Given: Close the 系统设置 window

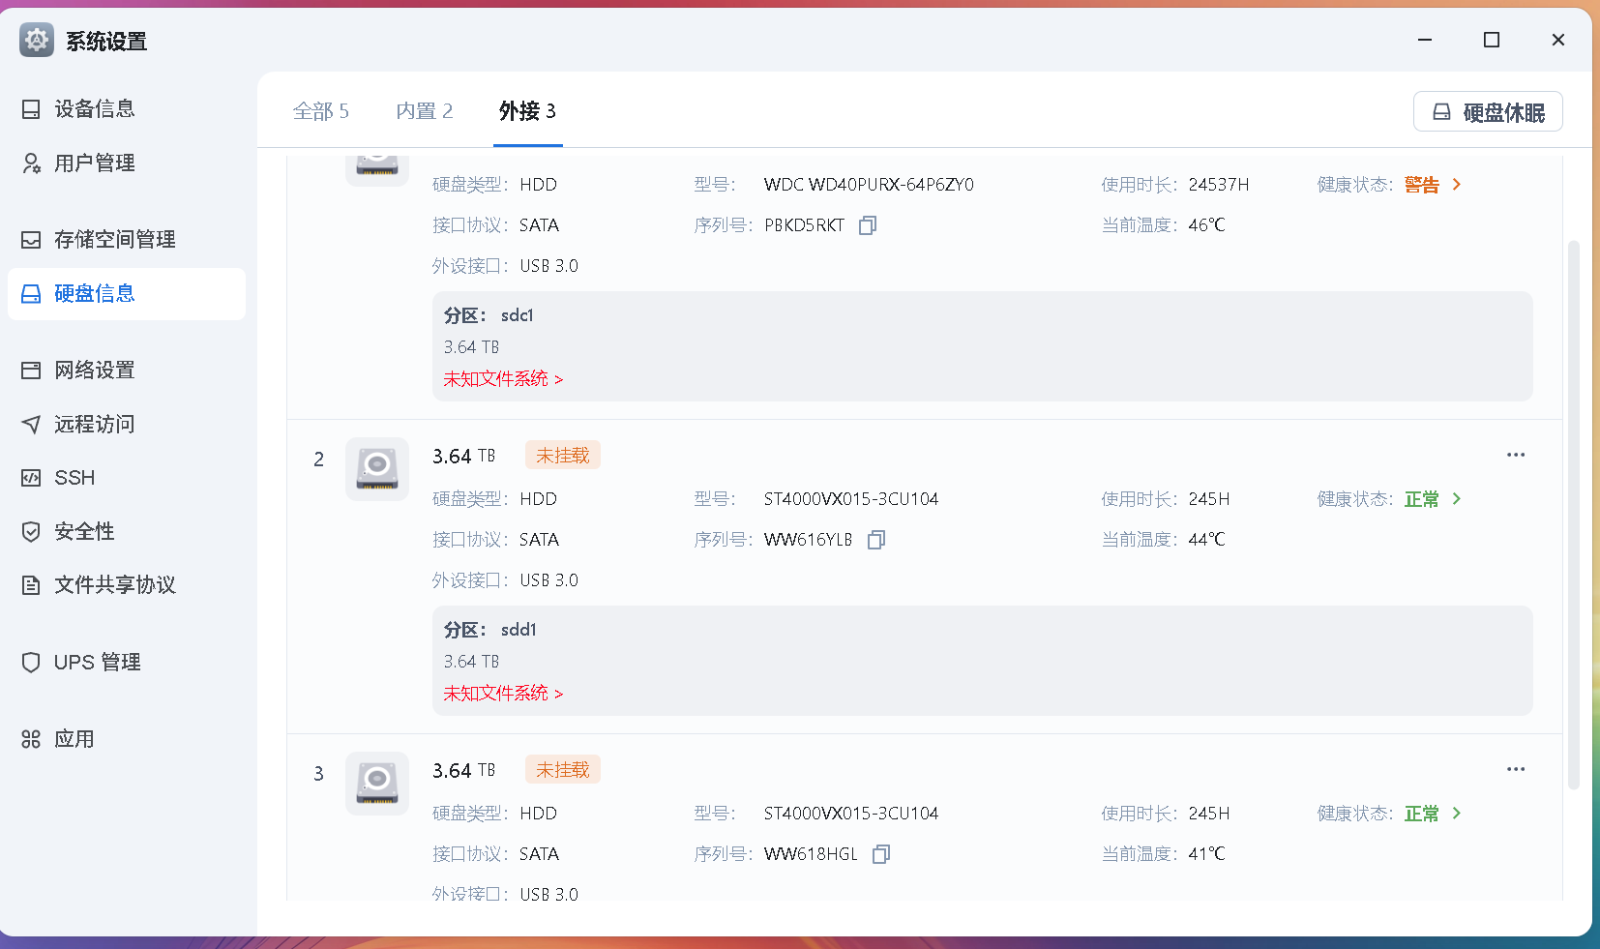Looking at the screenshot, I should [x=1558, y=40].
